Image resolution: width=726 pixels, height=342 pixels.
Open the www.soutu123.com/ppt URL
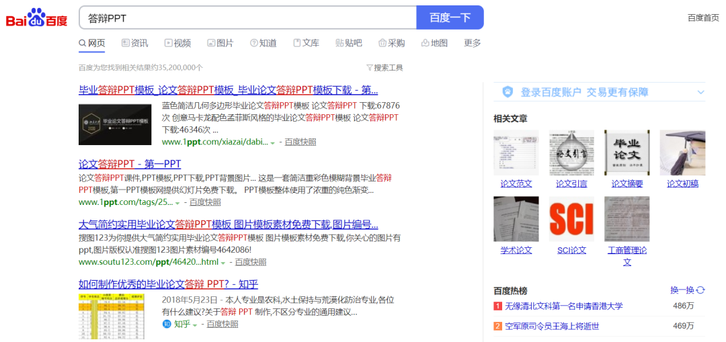[x=148, y=263]
